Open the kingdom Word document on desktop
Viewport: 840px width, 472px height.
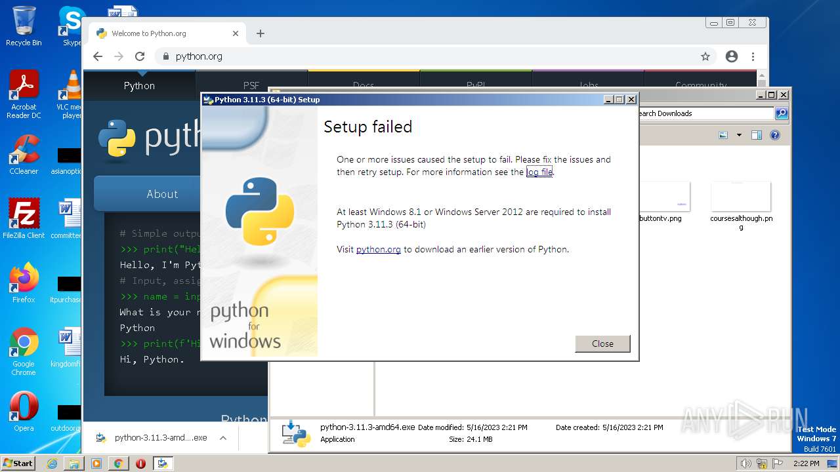(x=68, y=347)
